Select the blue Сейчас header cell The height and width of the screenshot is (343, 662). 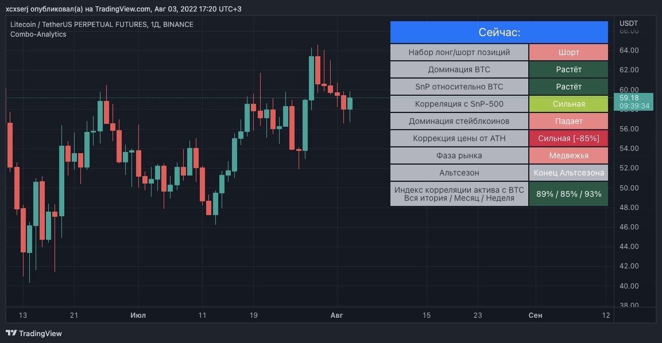(499, 32)
